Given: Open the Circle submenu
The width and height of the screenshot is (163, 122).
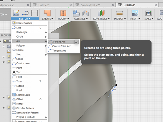Looking at the screenshot, I should [30, 37].
